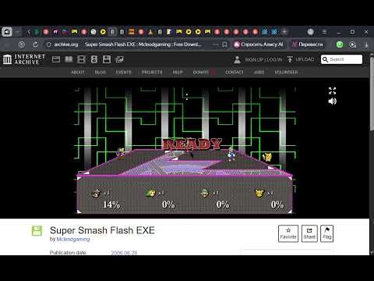This screenshot has height=281, width=374.
Task: Open the CONTACT link
Action: [235, 72]
